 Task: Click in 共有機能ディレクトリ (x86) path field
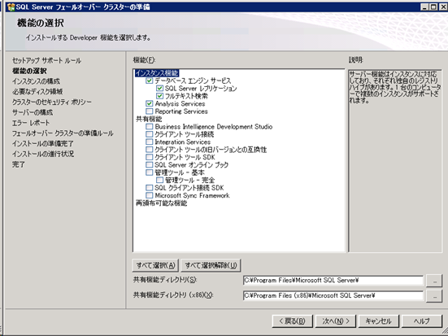tap(333, 295)
